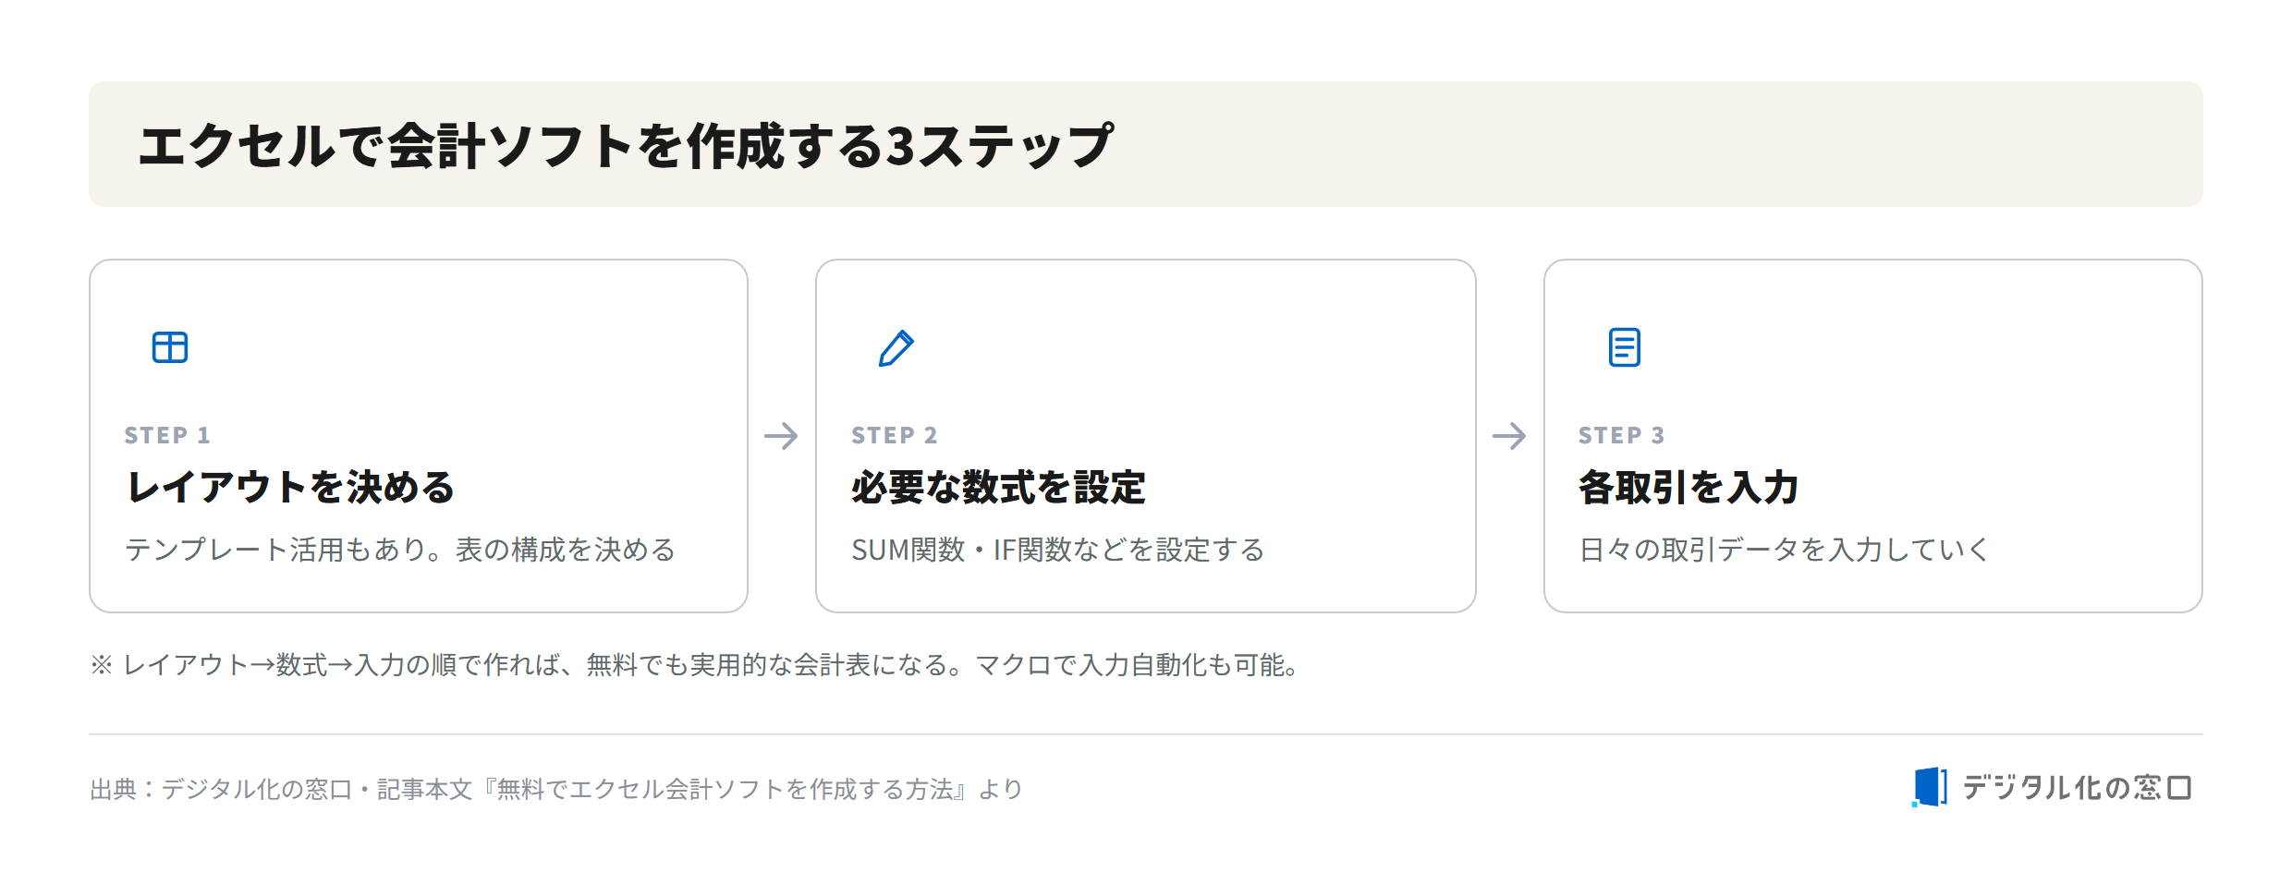Click the arrow between Step 2 and Step 3

pos(1509,436)
